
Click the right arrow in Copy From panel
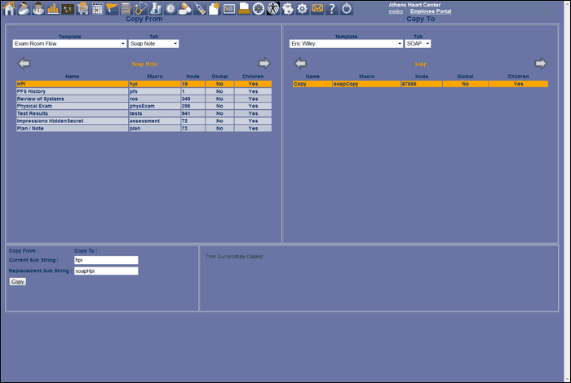264,64
